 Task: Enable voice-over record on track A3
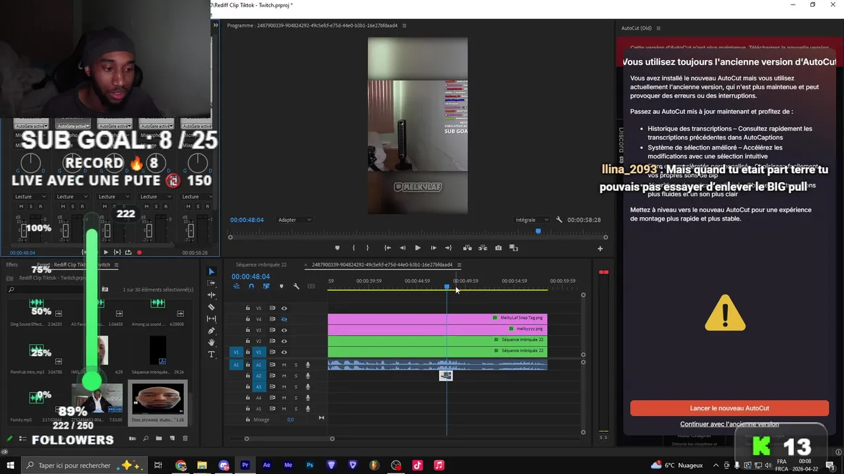tap(307, 386)
